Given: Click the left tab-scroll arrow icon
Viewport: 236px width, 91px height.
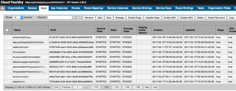Looking at the screenshot, I should (2, 8).
